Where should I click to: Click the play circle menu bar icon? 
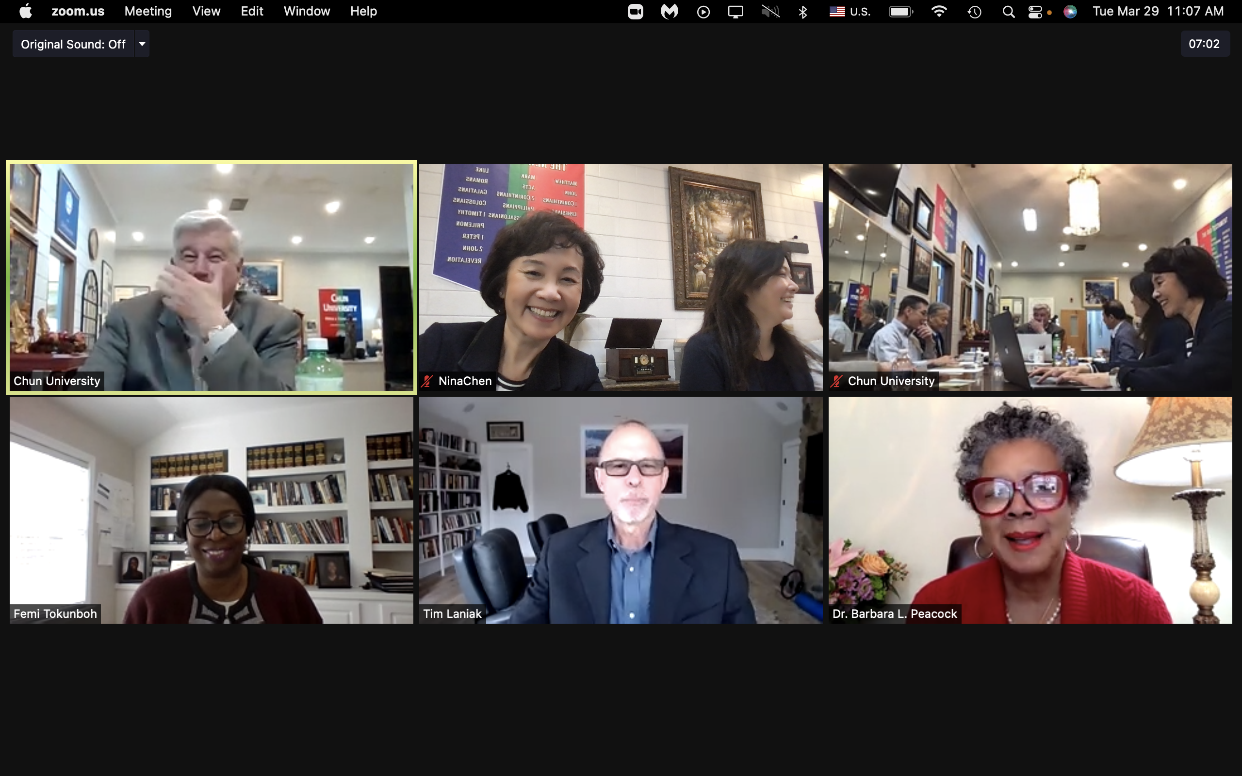(703, 11)
